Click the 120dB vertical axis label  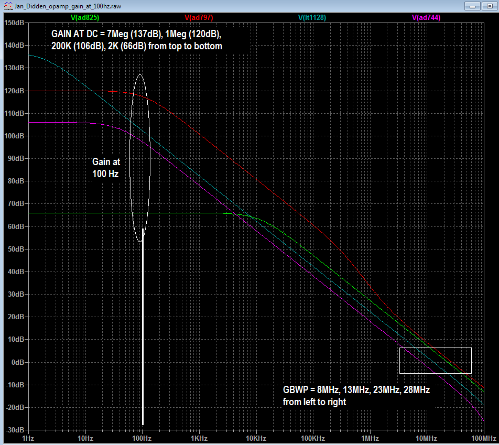(14, 91)
